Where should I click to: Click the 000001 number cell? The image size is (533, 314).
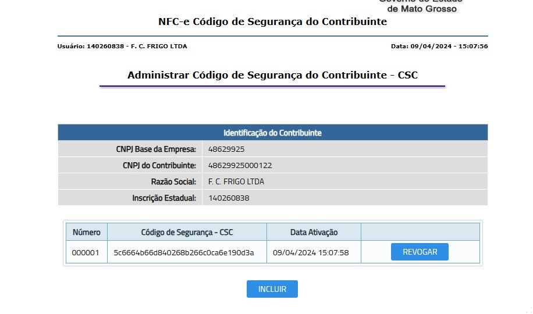click(86, 252)
